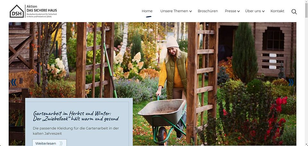Click the Weiterlesen button

[x=49, y=143]
